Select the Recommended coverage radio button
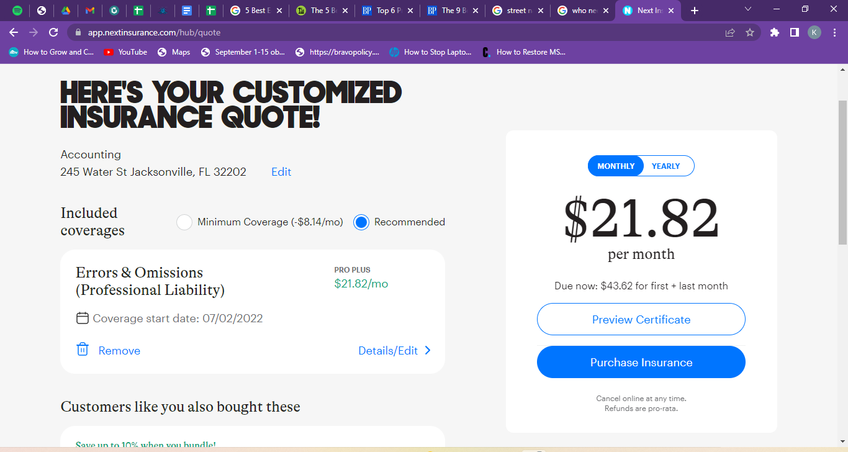Viewport: 848px width, 452px height. click(361, 222)
